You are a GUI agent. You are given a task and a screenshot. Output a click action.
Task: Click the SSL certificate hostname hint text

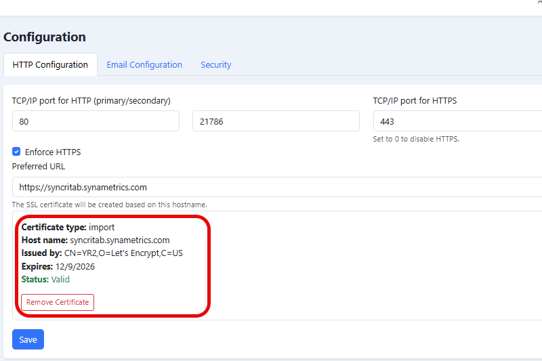click(110, 205)
